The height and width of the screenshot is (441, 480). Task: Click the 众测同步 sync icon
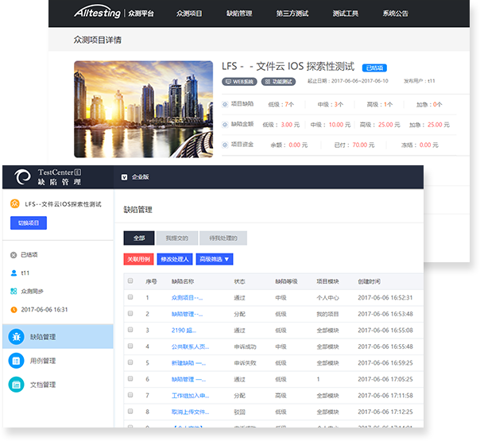tap(14, 291)
